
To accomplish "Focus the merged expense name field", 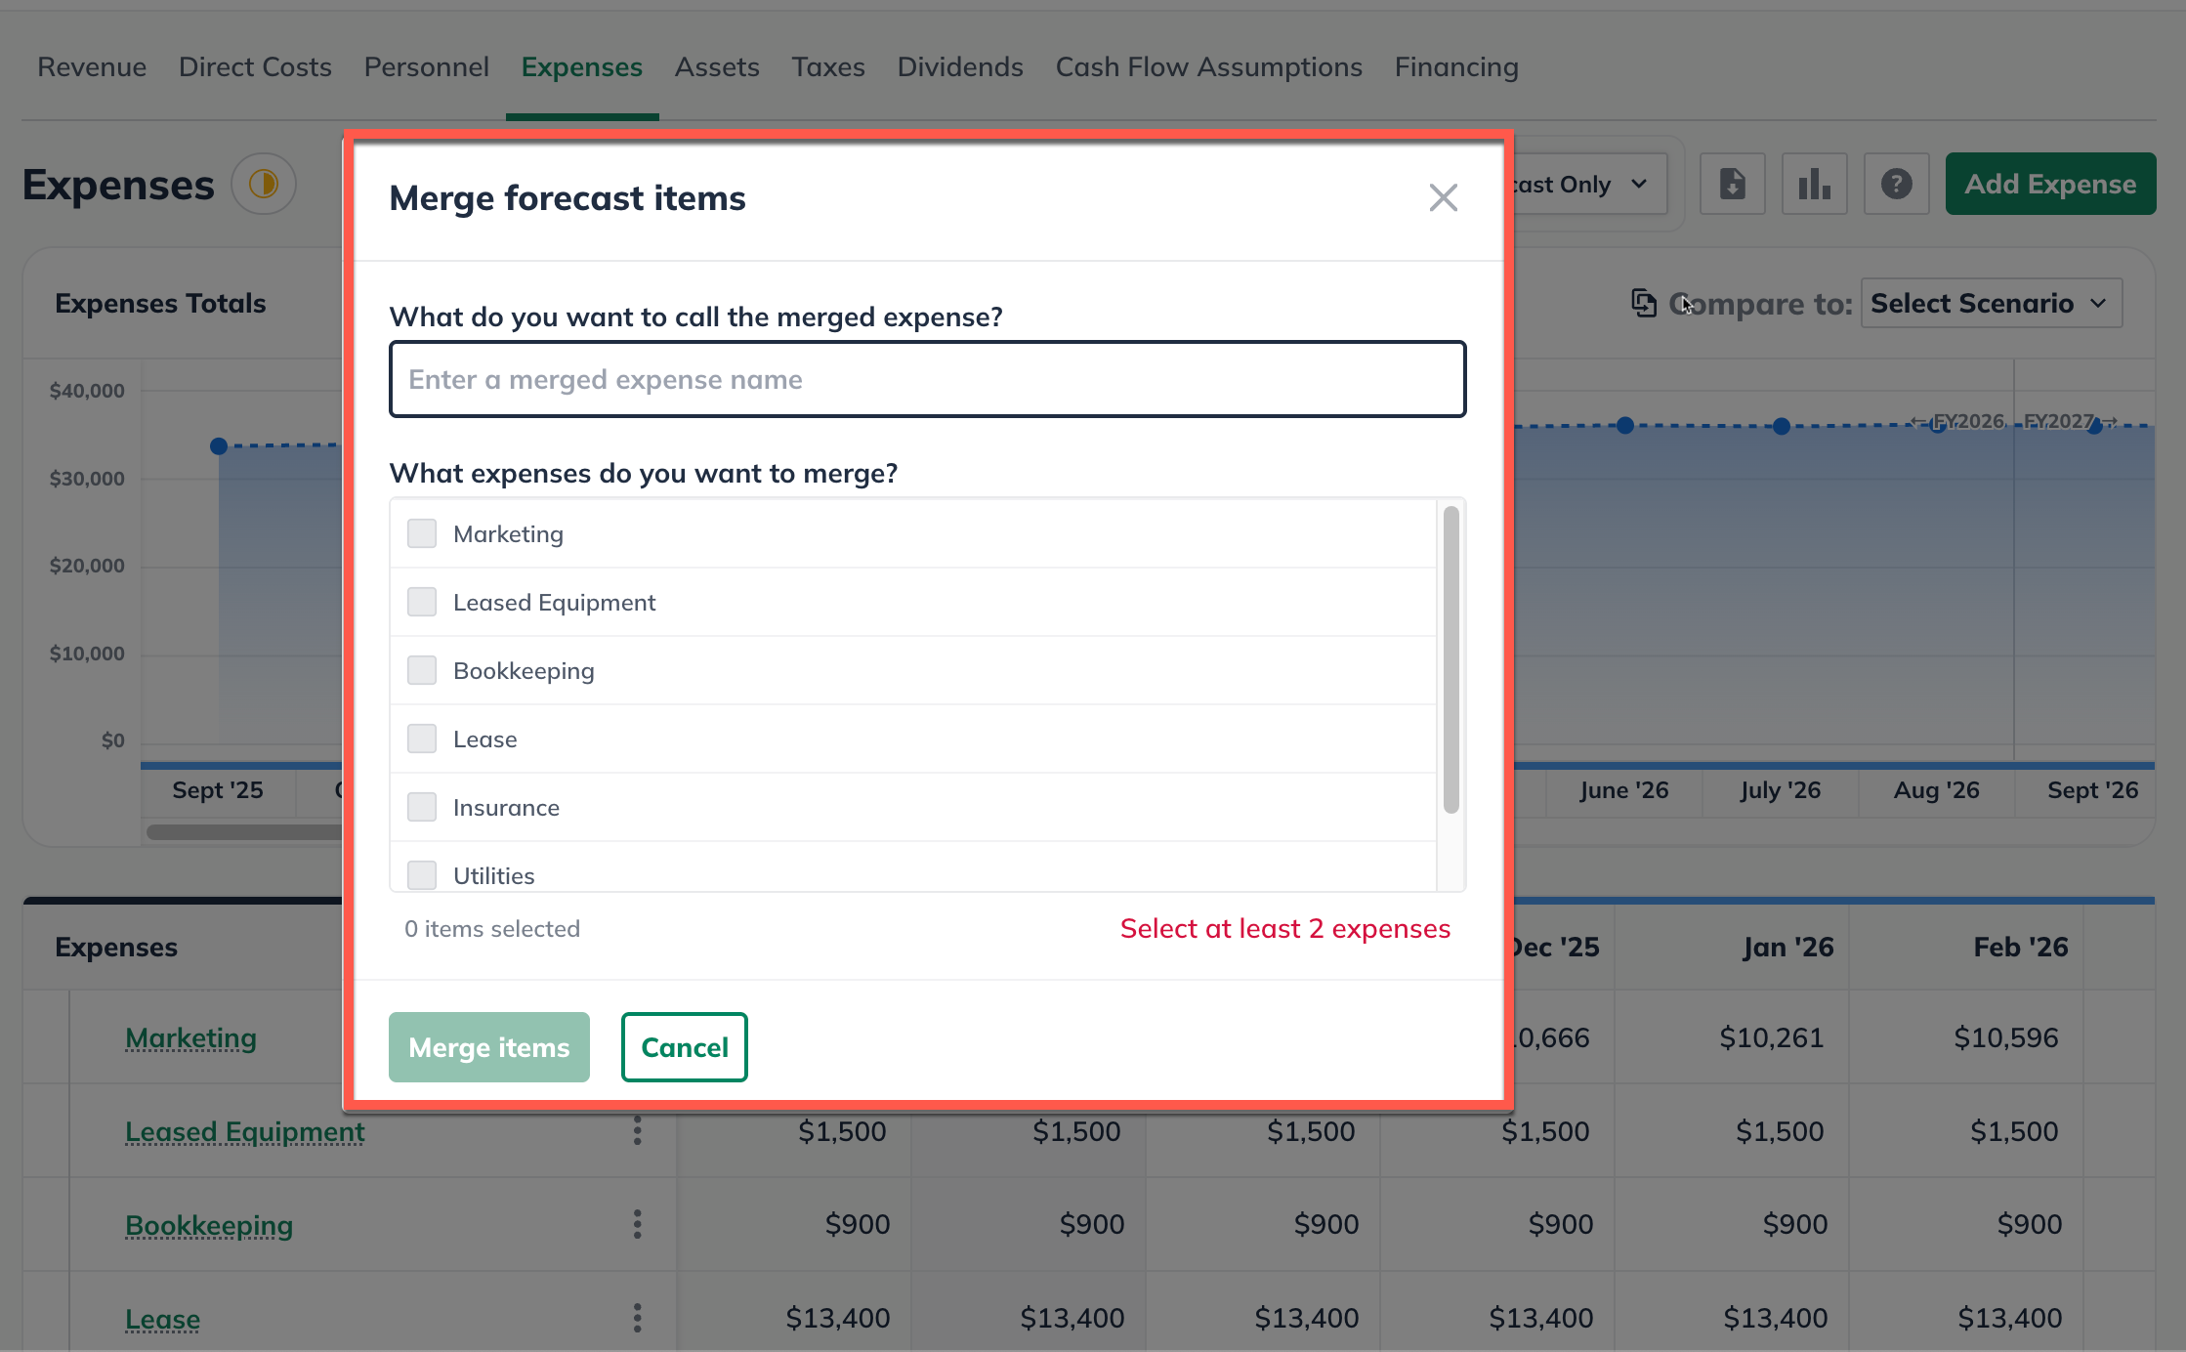I will 927,379.
